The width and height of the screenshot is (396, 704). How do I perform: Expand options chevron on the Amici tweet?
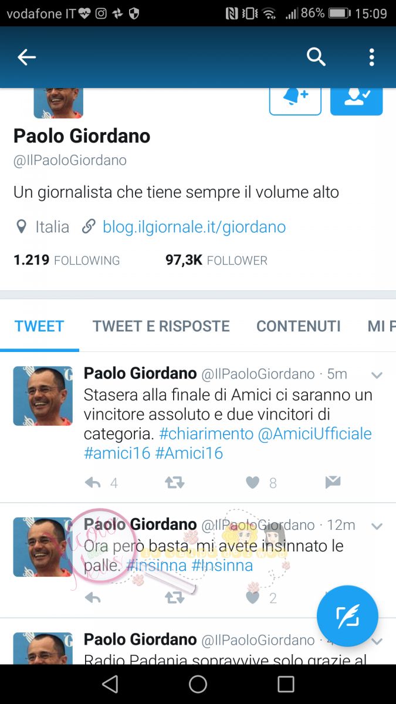pyautogui.click(x=377, y=375)
